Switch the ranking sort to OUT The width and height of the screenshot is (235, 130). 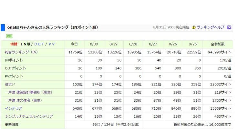pyautogui.click(x=39, y=44)
